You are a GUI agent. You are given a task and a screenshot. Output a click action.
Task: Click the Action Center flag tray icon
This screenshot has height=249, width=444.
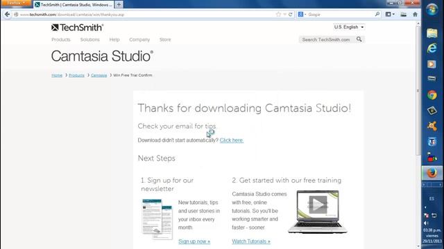point(426,216)
